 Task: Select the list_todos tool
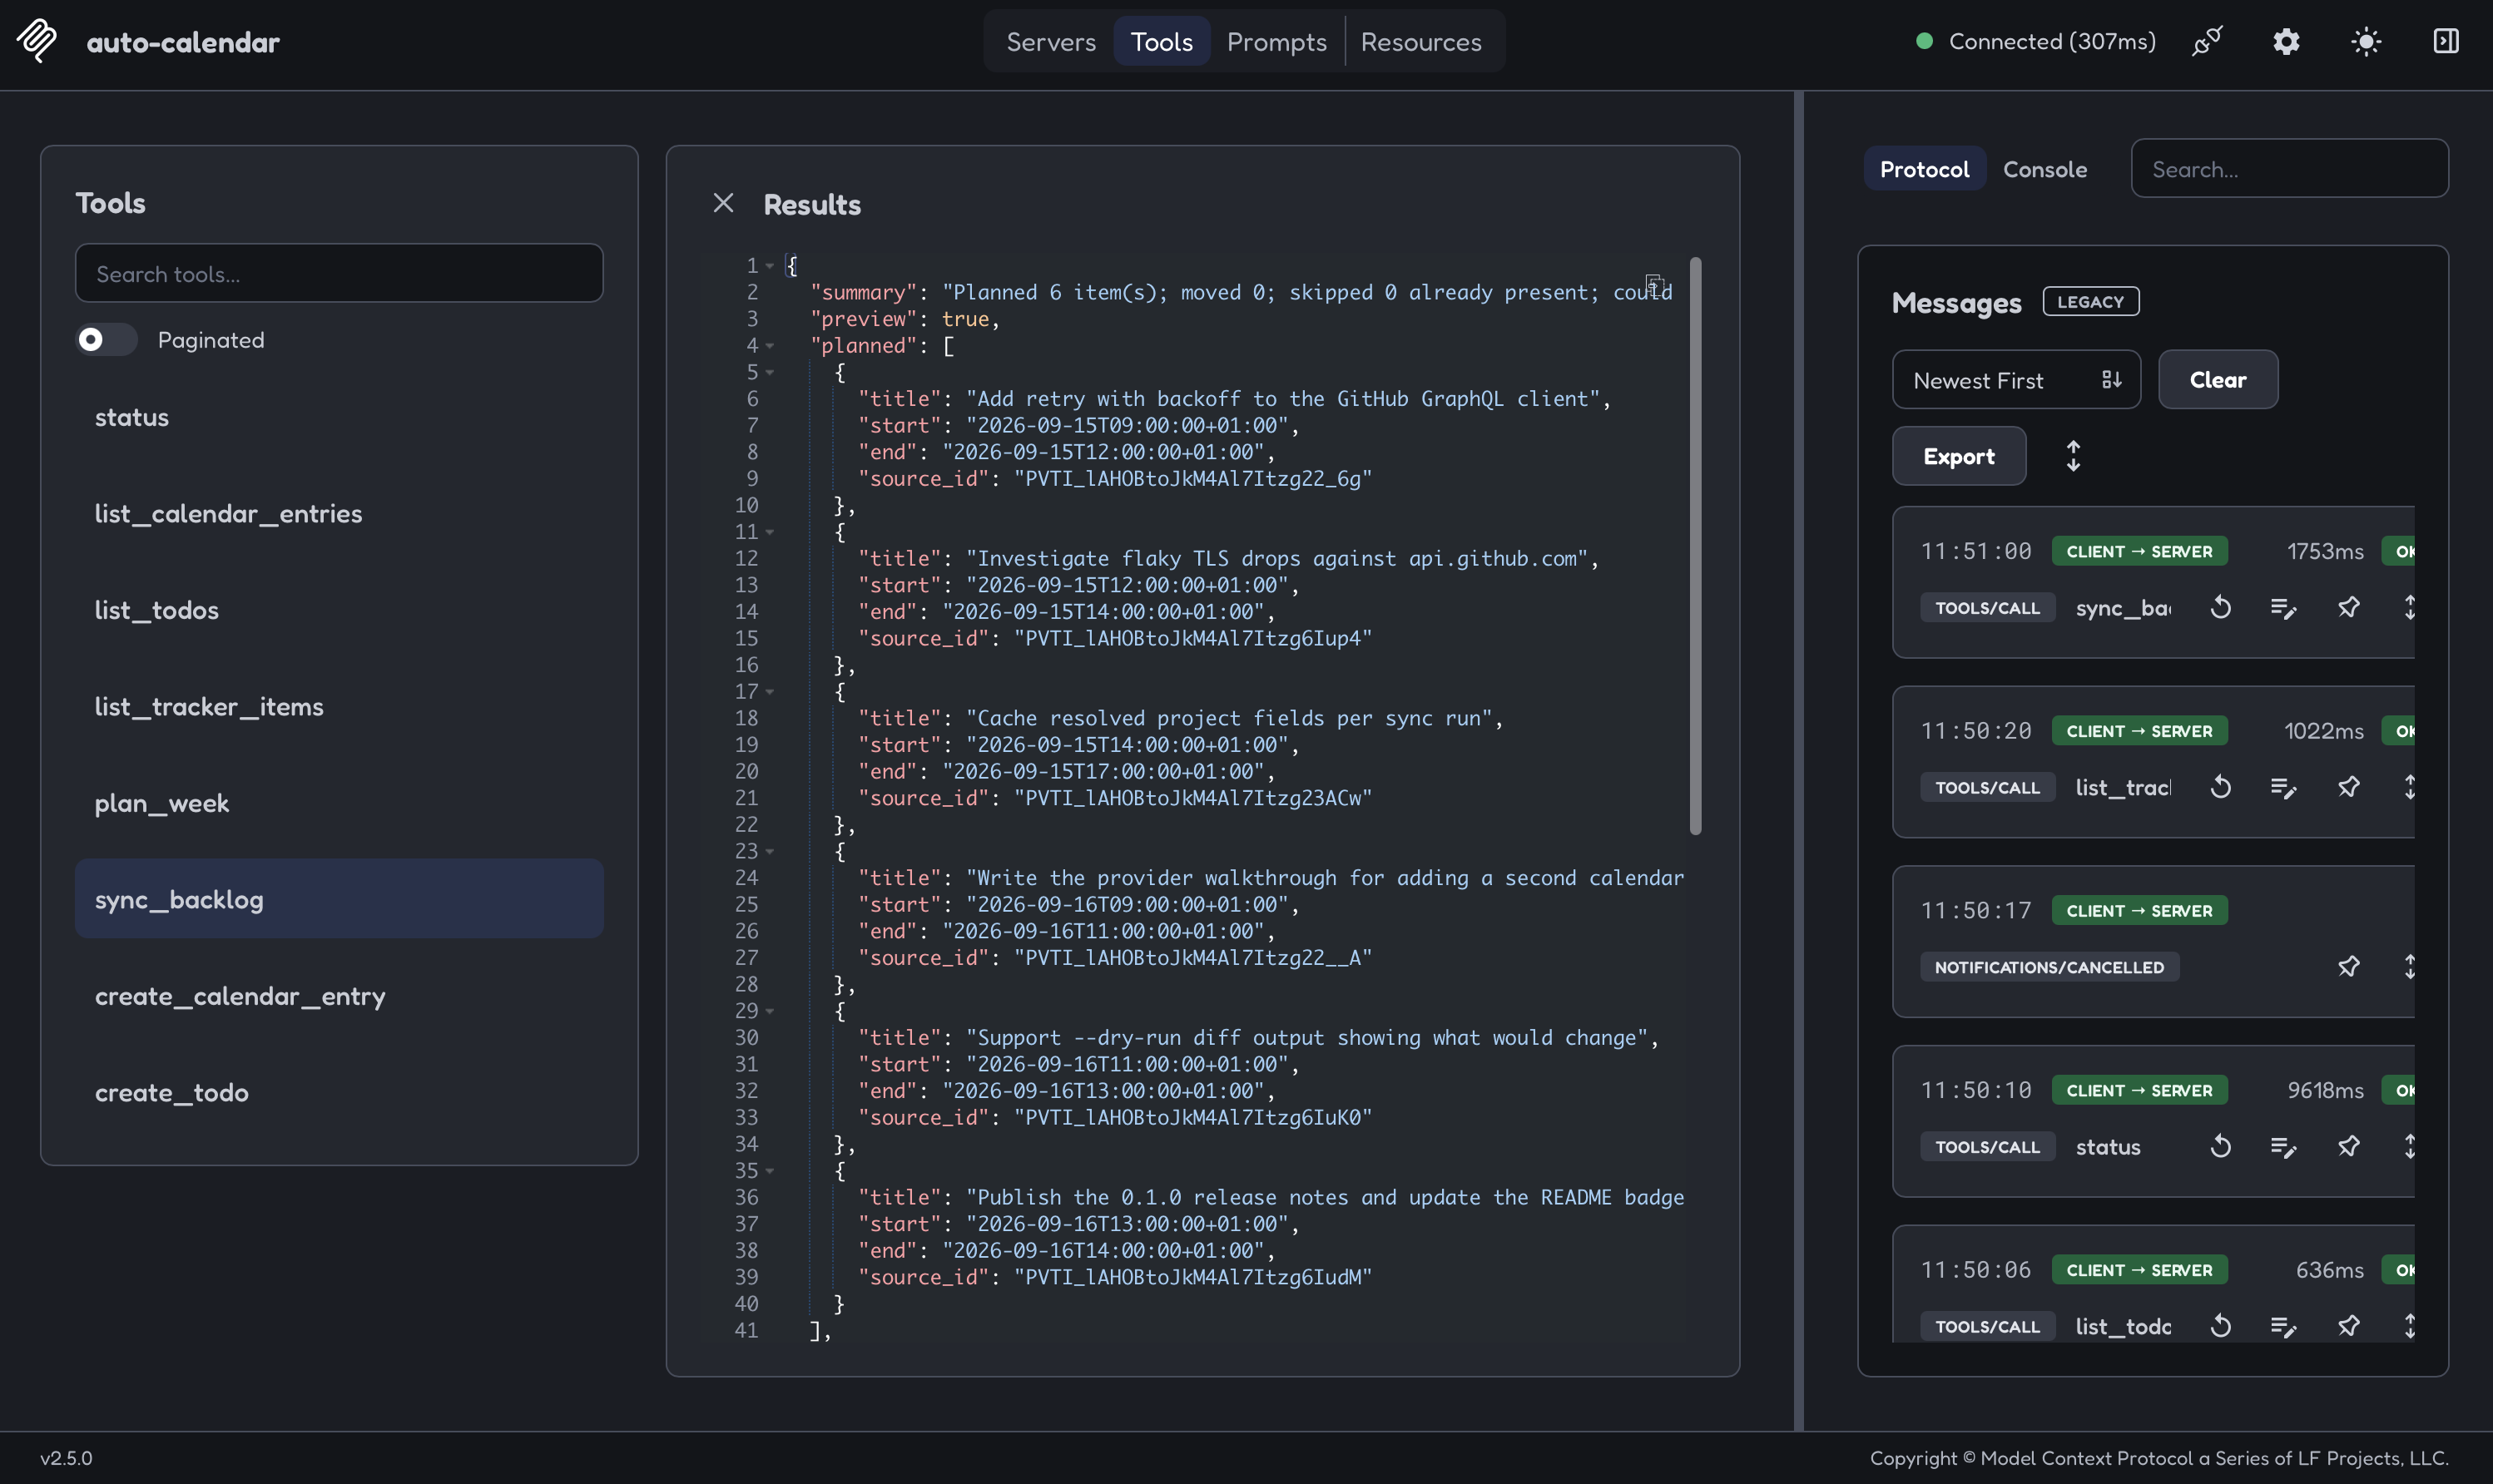339,610
